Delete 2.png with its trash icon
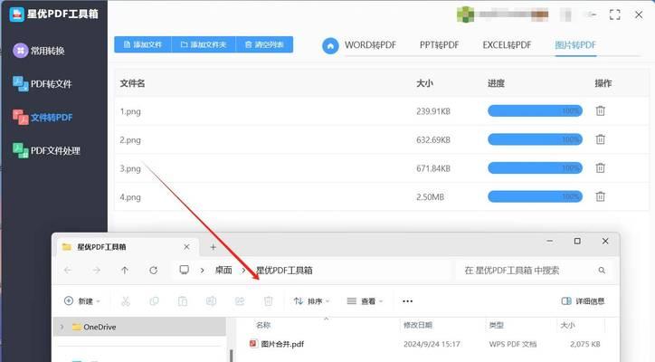 coord(601,139)
